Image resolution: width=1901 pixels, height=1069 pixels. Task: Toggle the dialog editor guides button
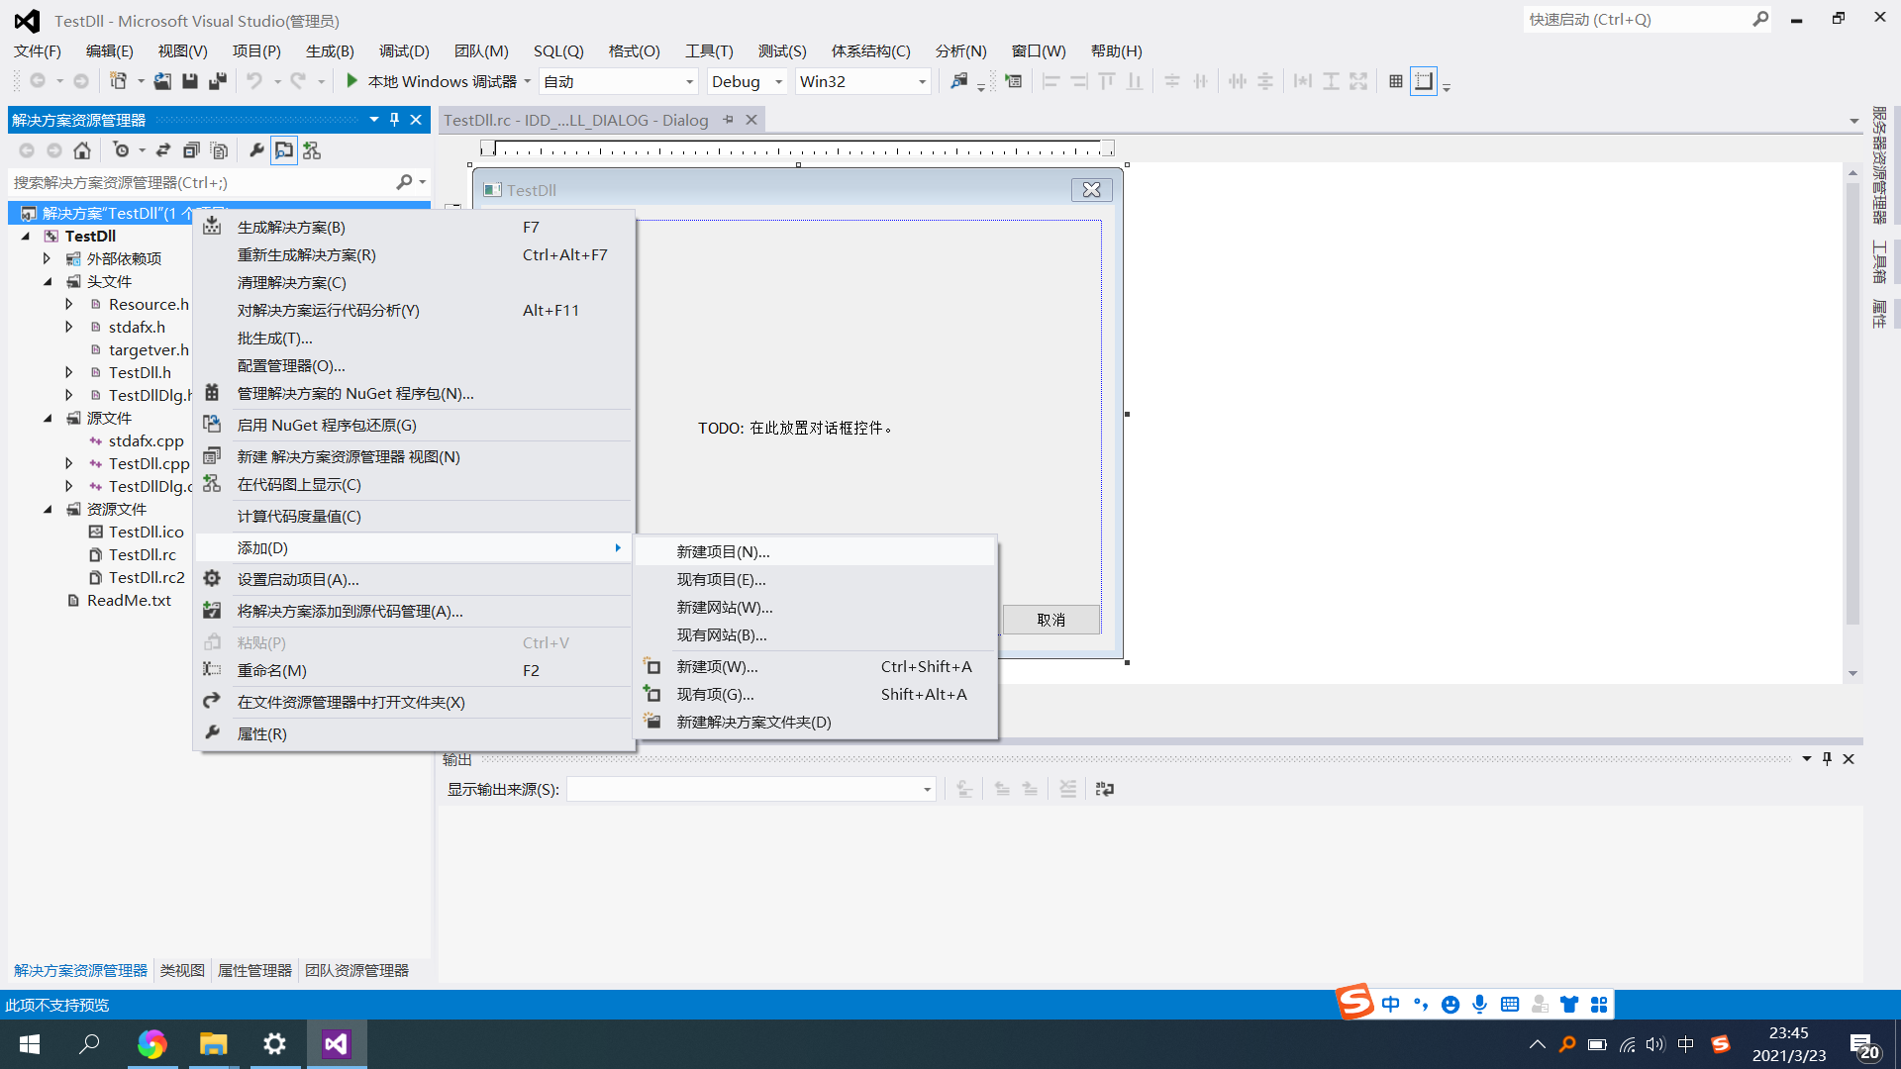tap(1423, 81)
